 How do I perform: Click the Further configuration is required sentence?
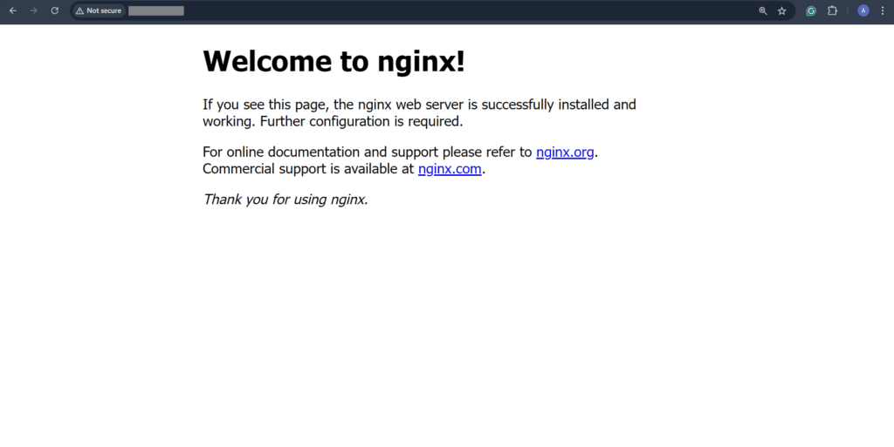pos(361,122)
